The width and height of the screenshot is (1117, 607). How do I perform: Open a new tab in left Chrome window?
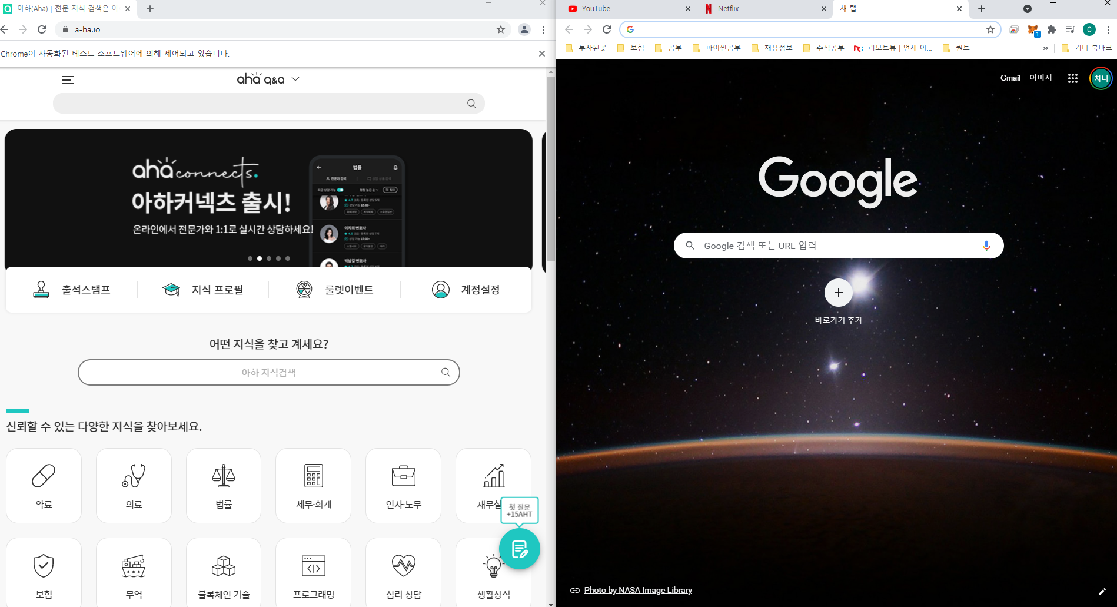[x=150, y=9]
